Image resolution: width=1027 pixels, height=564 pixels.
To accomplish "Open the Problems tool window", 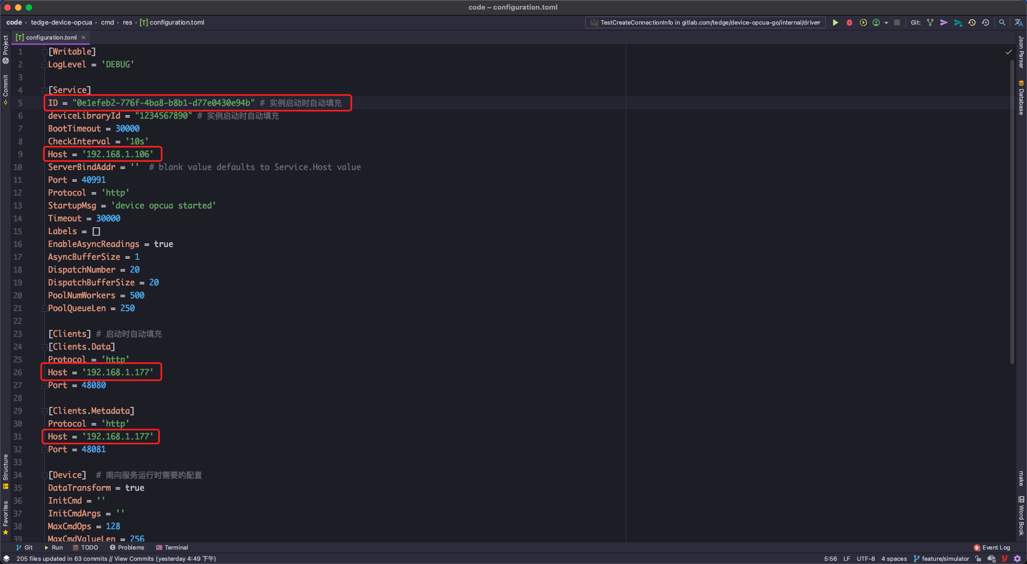I will coord(127,547).
